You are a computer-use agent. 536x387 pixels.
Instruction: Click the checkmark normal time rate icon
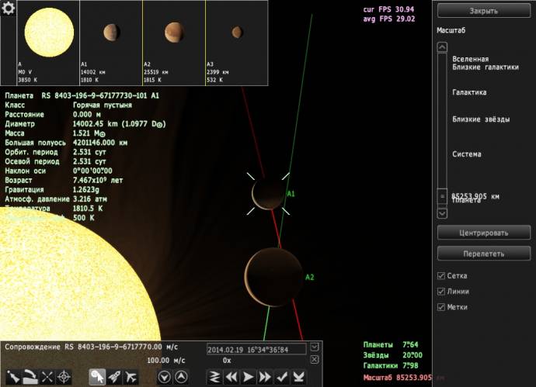282,377
